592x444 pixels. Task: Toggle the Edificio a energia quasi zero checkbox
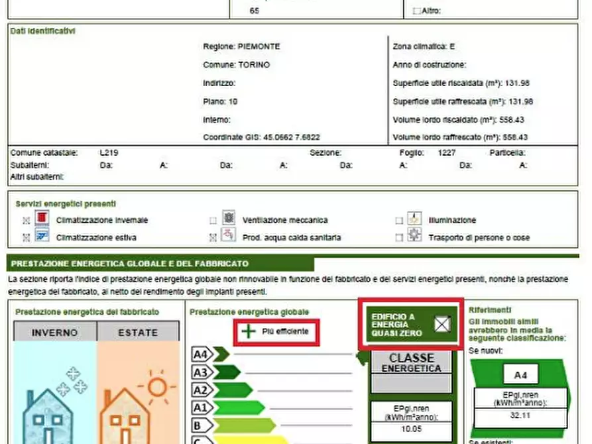point(442,324)
